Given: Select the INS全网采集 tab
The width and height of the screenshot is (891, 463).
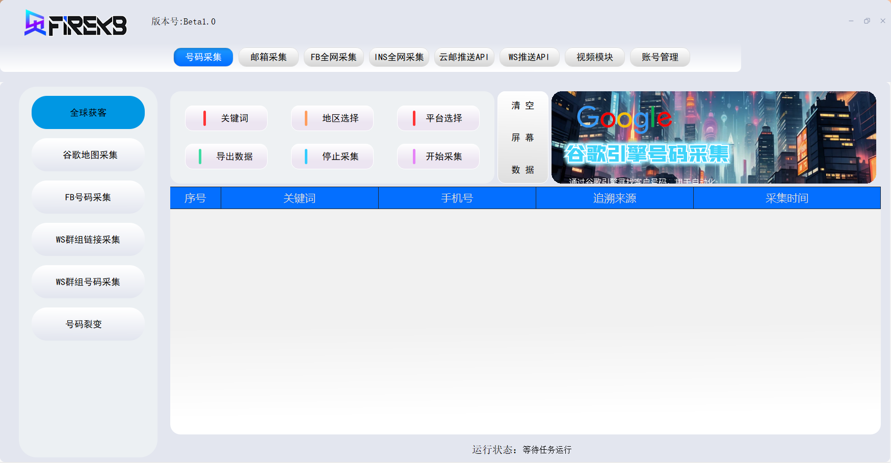Looking at the screenshot, I should click(399, 57).
